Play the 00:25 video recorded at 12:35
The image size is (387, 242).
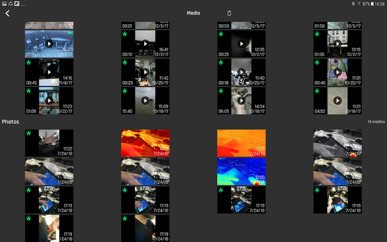241,44
